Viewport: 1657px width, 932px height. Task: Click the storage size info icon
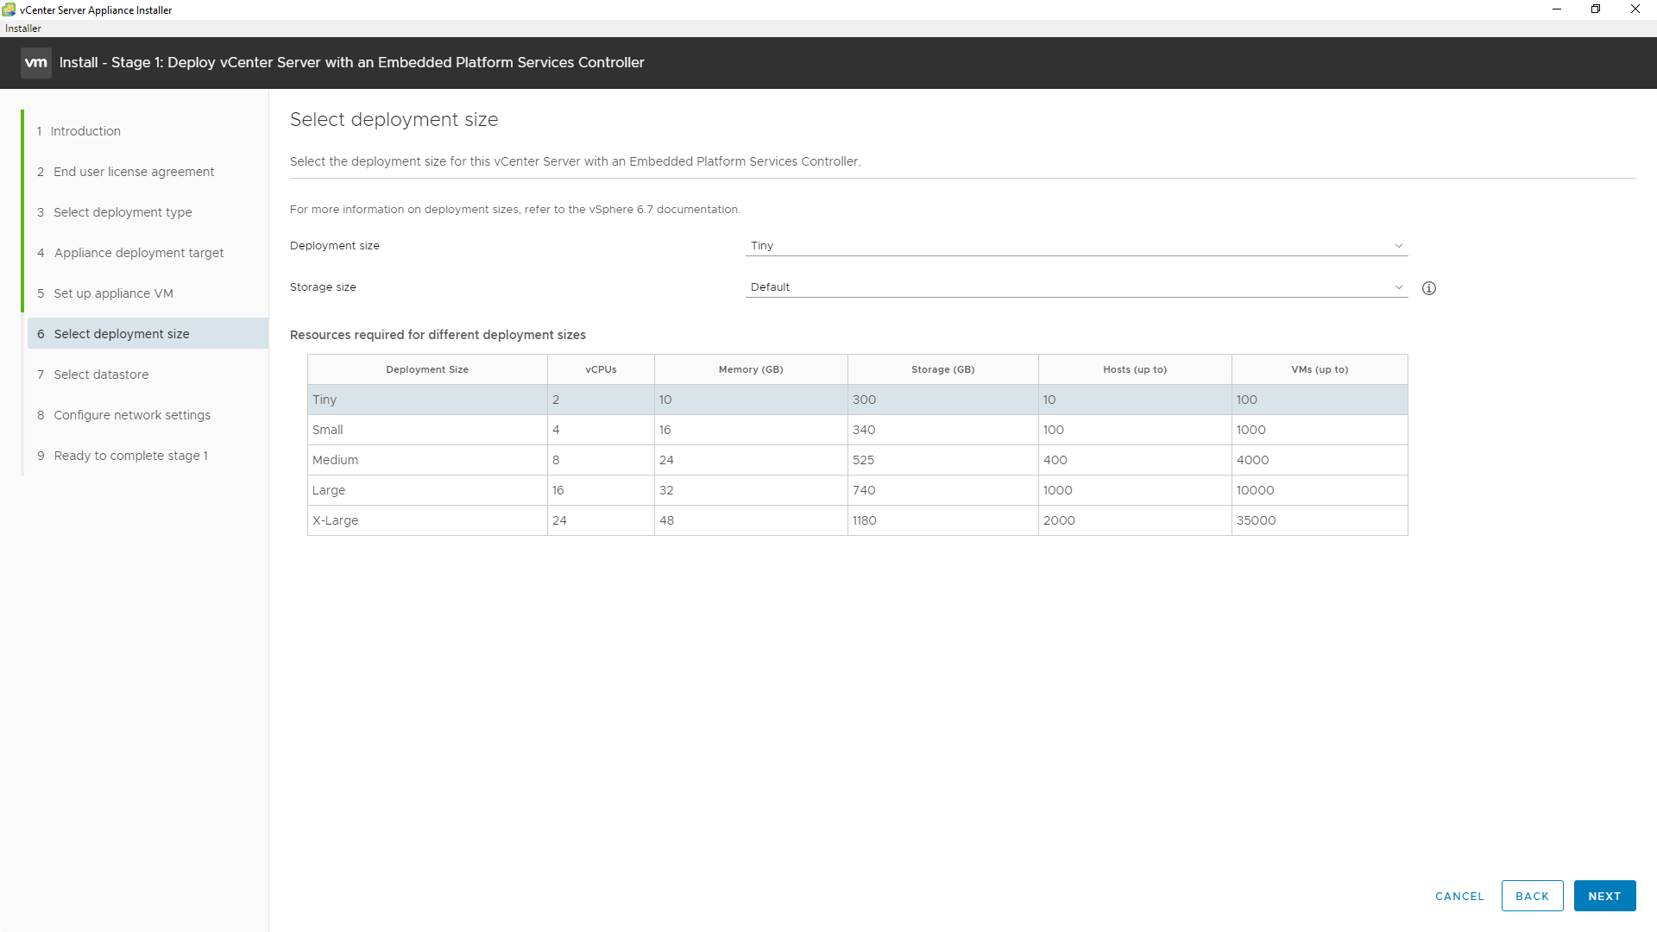tap(1429, 288)
